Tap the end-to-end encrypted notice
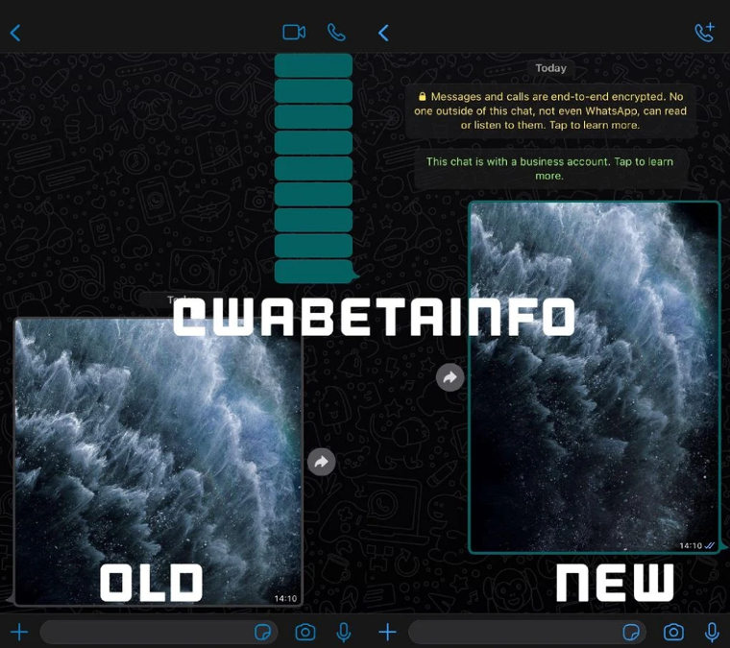730x648 pixels. [x=550, y=110]
